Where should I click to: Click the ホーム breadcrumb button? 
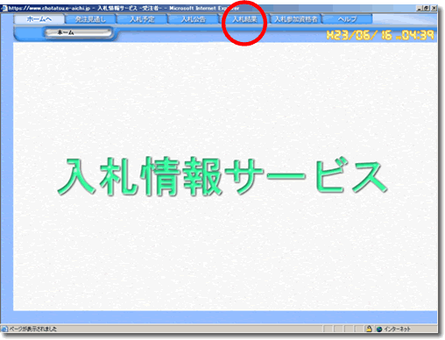tap(78, 32)
